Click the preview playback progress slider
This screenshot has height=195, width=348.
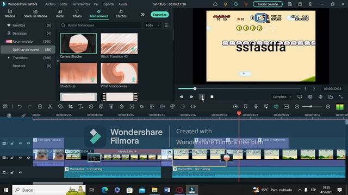[x=239, y=89]
